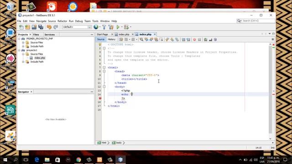This screenshot has height=164, width=292.
Task: Click the Build Project hammer icon
Action: (104, 27)
